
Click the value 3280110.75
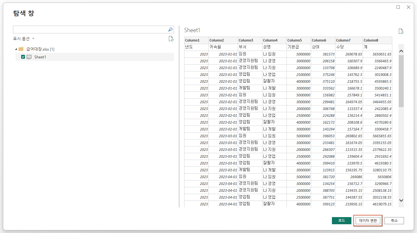tap(382, 170)
